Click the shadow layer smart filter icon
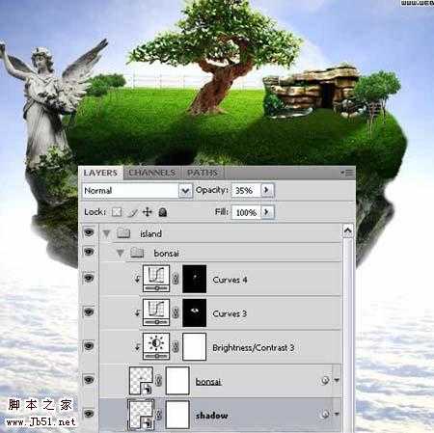 (325, 414)
